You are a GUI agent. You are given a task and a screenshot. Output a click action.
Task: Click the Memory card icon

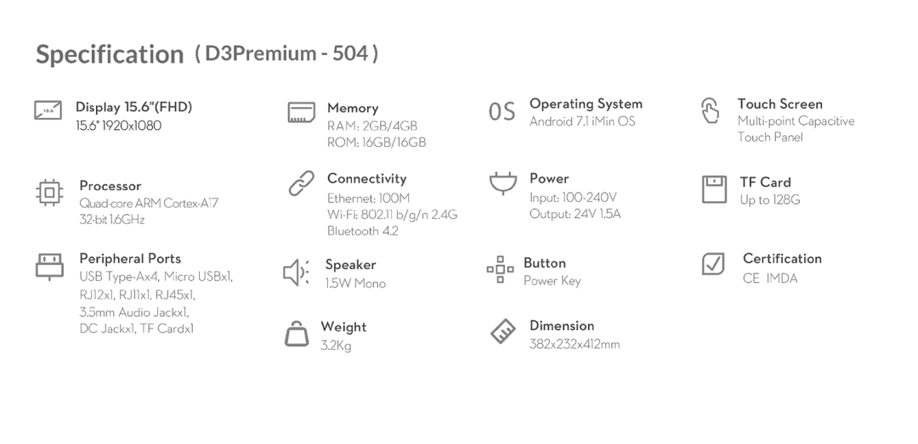(x=301, y=113)
